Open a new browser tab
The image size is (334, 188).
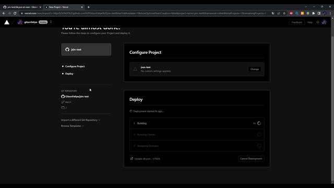pos(88,7)
